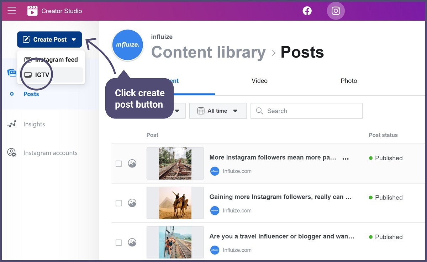This screenshot has height=262, width=427.
Task: Open Instagram accounts in sidebar
Action: [50, 153]
